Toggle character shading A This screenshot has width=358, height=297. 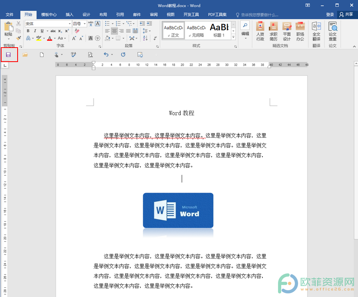[91, 38]
